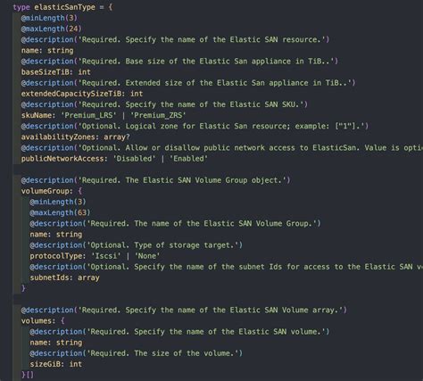
Task: Click the 'Premium_ZRS' string literal
Action: (158, 115)
